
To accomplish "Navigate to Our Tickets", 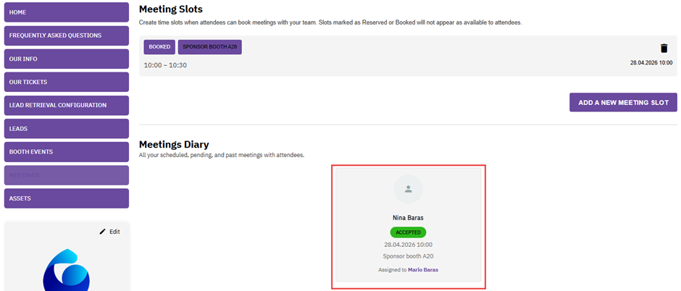I will (66, 82).
